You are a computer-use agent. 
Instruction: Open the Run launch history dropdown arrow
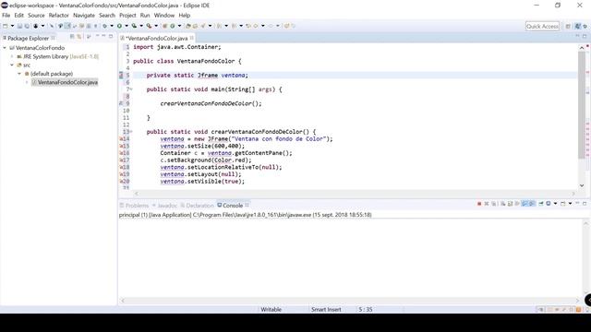point(127,26)
